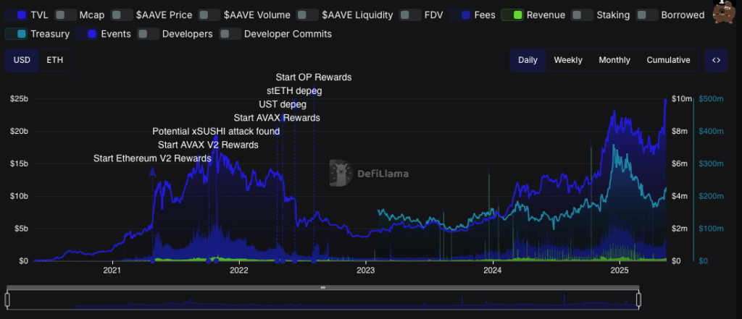The width and height of the screenshot is (742, 319).
Task: Open the embed code button
Action: [x=716, y=60]
